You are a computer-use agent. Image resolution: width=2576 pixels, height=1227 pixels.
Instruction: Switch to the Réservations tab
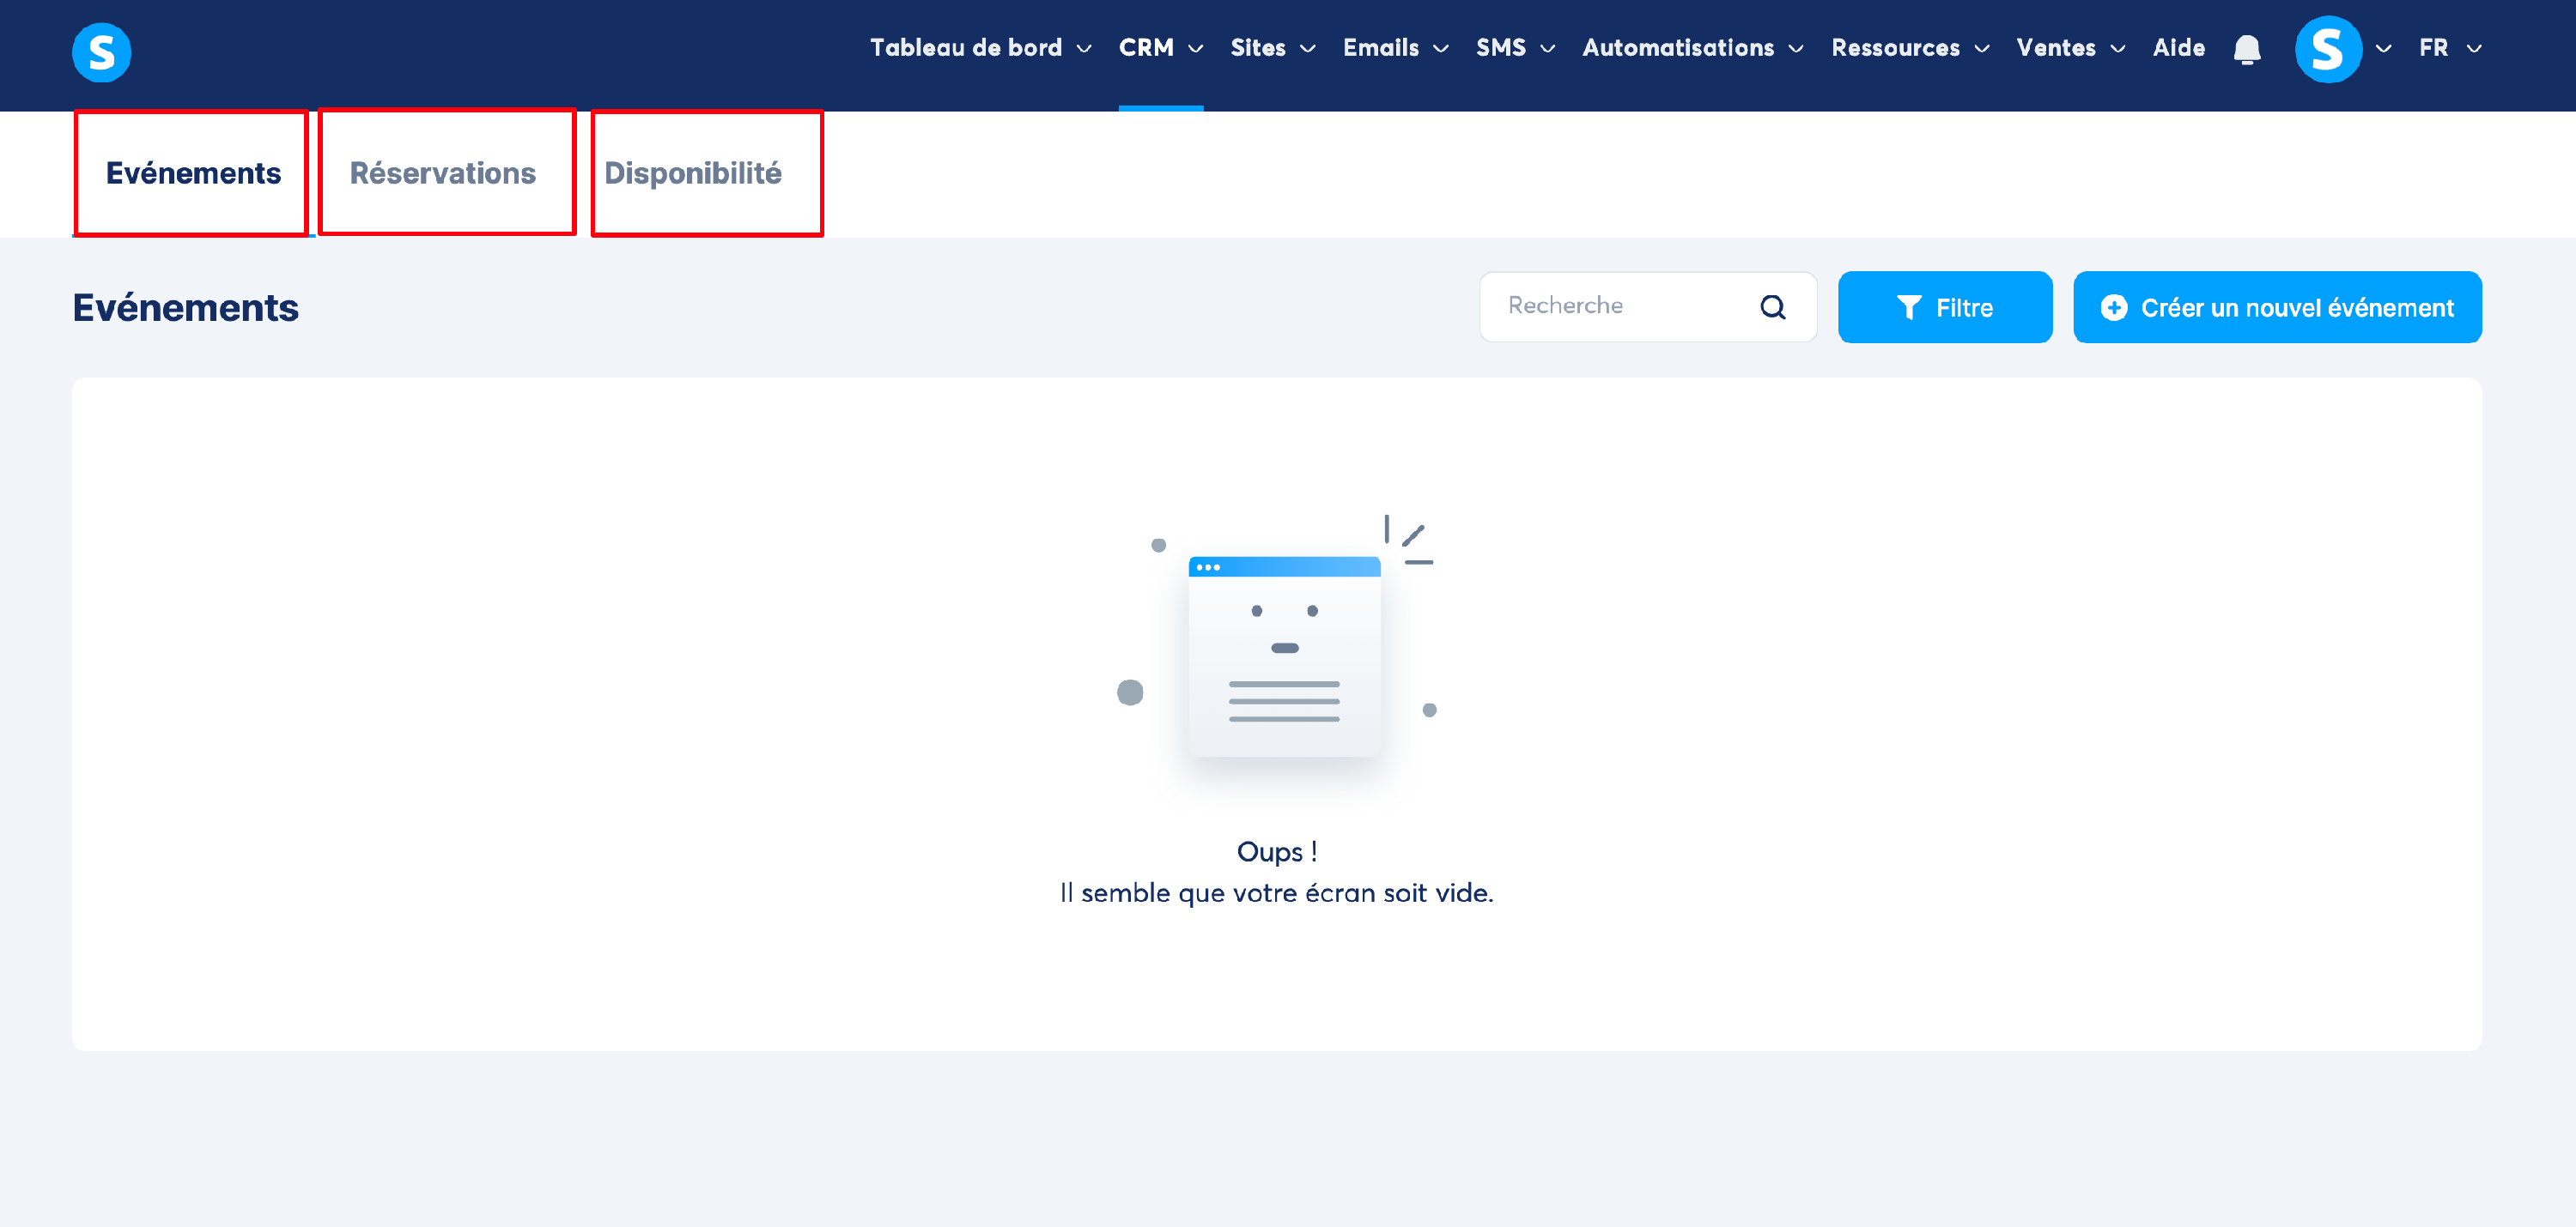click(x=443, y=172)
